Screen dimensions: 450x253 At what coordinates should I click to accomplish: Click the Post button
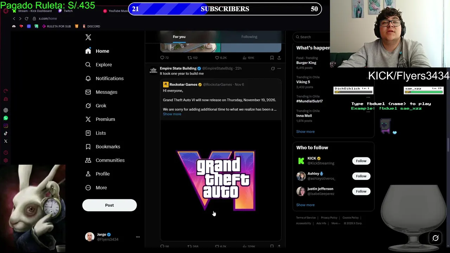pyautogui.click(x=109, y=205)
